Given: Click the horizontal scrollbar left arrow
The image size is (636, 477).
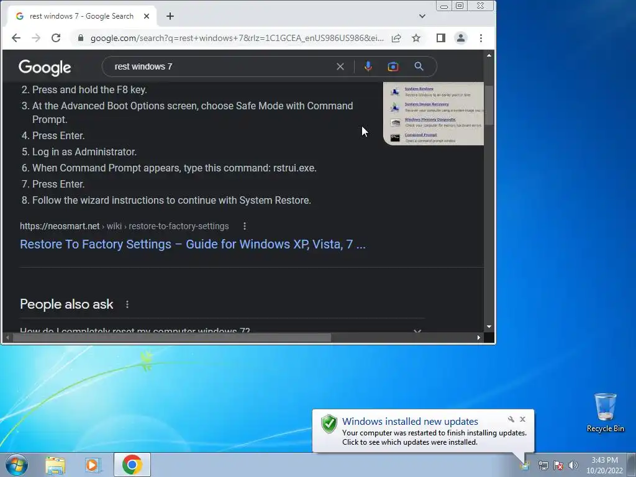Looking at the screenshot, I should pyautogui.click(x=7, y=337).
